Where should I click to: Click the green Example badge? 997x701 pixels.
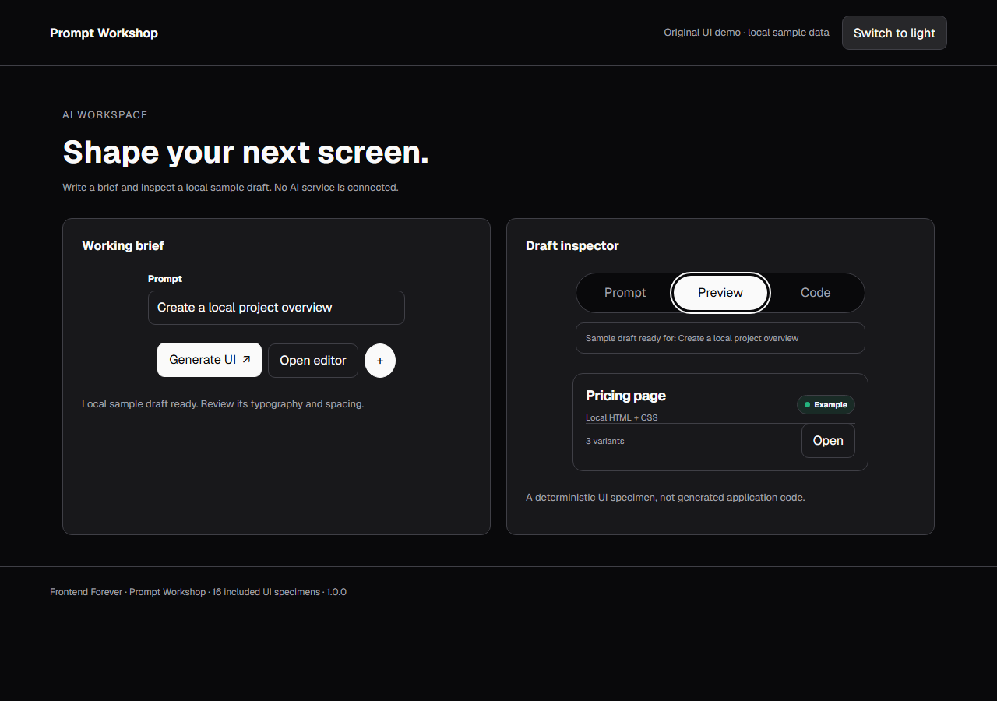coord(826,405)
